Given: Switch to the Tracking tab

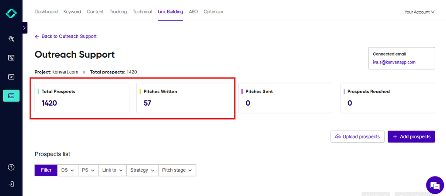Looking at the screenshot, I should [118, 12].
